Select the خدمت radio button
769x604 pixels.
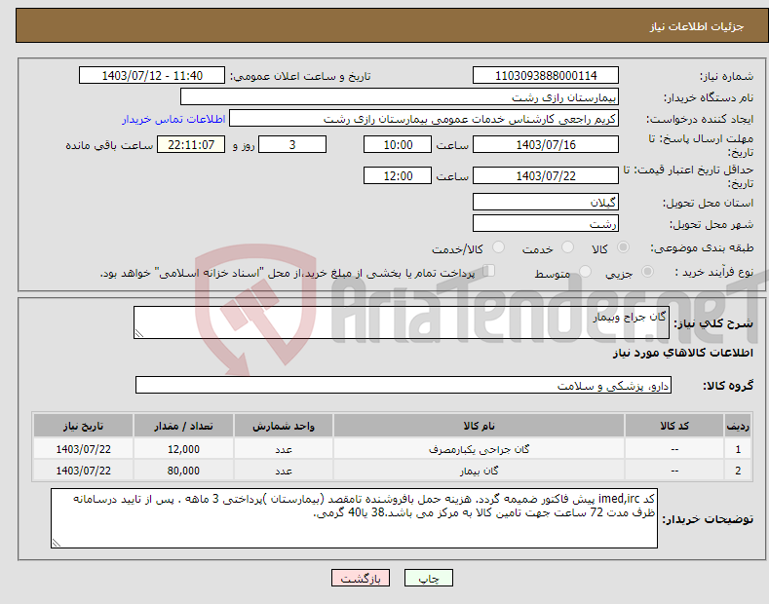567,247
